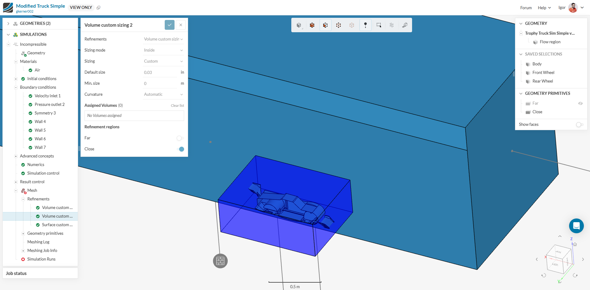Screen dimensions: 590x290
Task: Confirm Volume custom sizing 2 with checkmark
Action: [x=170, y=25]
